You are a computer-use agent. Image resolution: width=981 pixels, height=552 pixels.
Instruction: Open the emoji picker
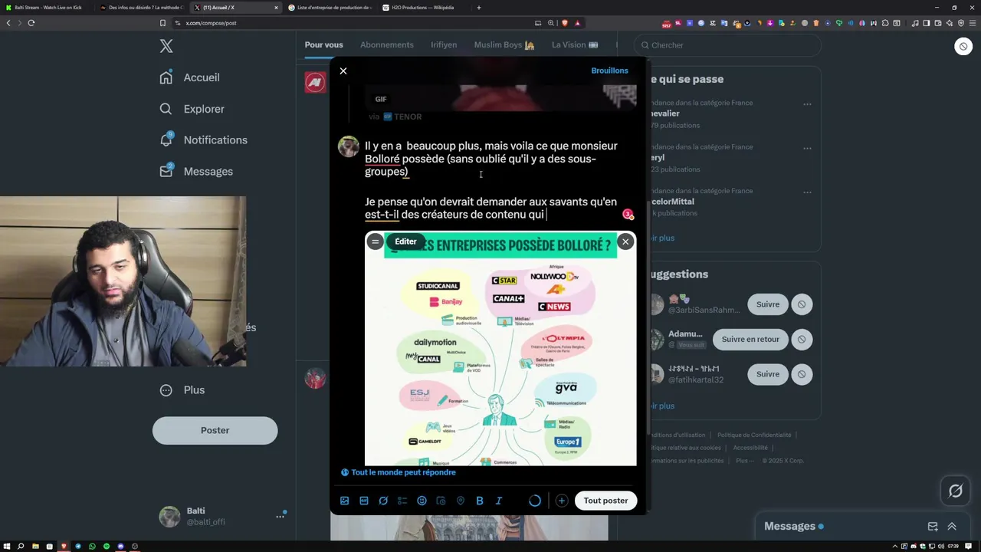pos(422,501)
